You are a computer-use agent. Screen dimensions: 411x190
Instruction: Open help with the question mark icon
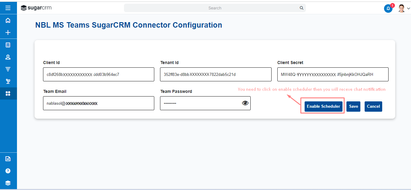[8, 171]
